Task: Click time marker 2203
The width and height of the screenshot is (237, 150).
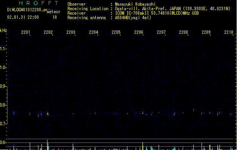Action: [x=71, y=32]
